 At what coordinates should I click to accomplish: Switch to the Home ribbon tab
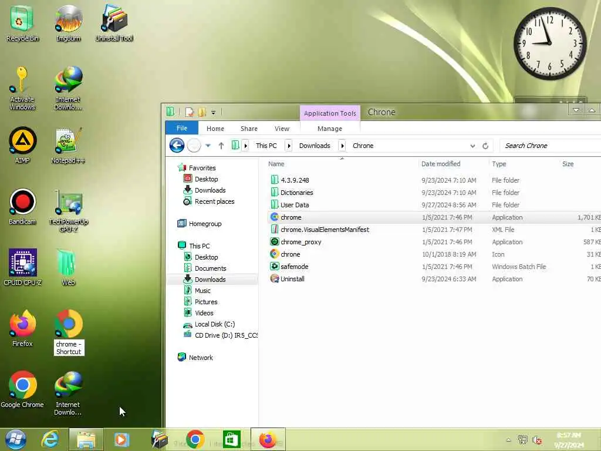215,129
